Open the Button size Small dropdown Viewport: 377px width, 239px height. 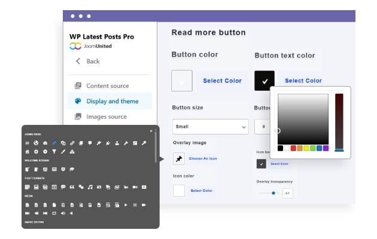tap(211, 127)
